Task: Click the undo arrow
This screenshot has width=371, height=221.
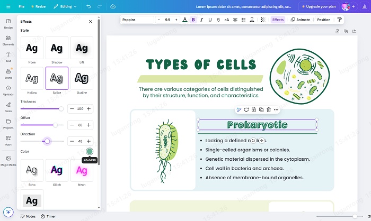Action: [88, 6]
